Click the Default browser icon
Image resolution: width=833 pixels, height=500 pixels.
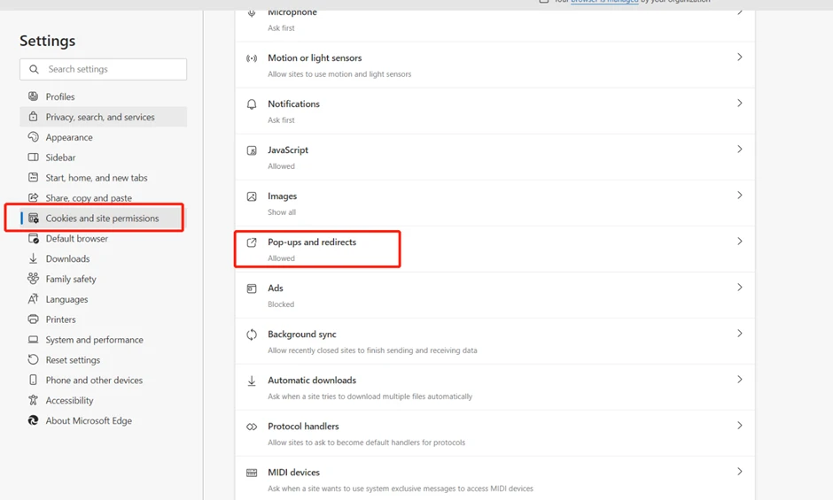click(33, 238)
